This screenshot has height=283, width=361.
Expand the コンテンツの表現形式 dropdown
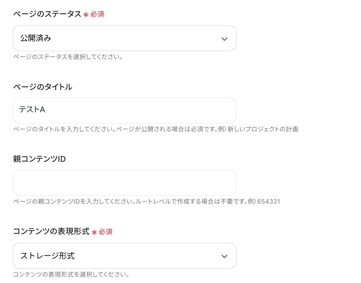(124, 256)
